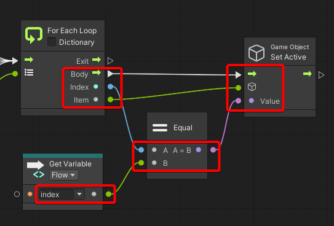Click the Set Active title
Image resolution: width=334 pixels, height=226 pixels.
(x=288, y=57)
